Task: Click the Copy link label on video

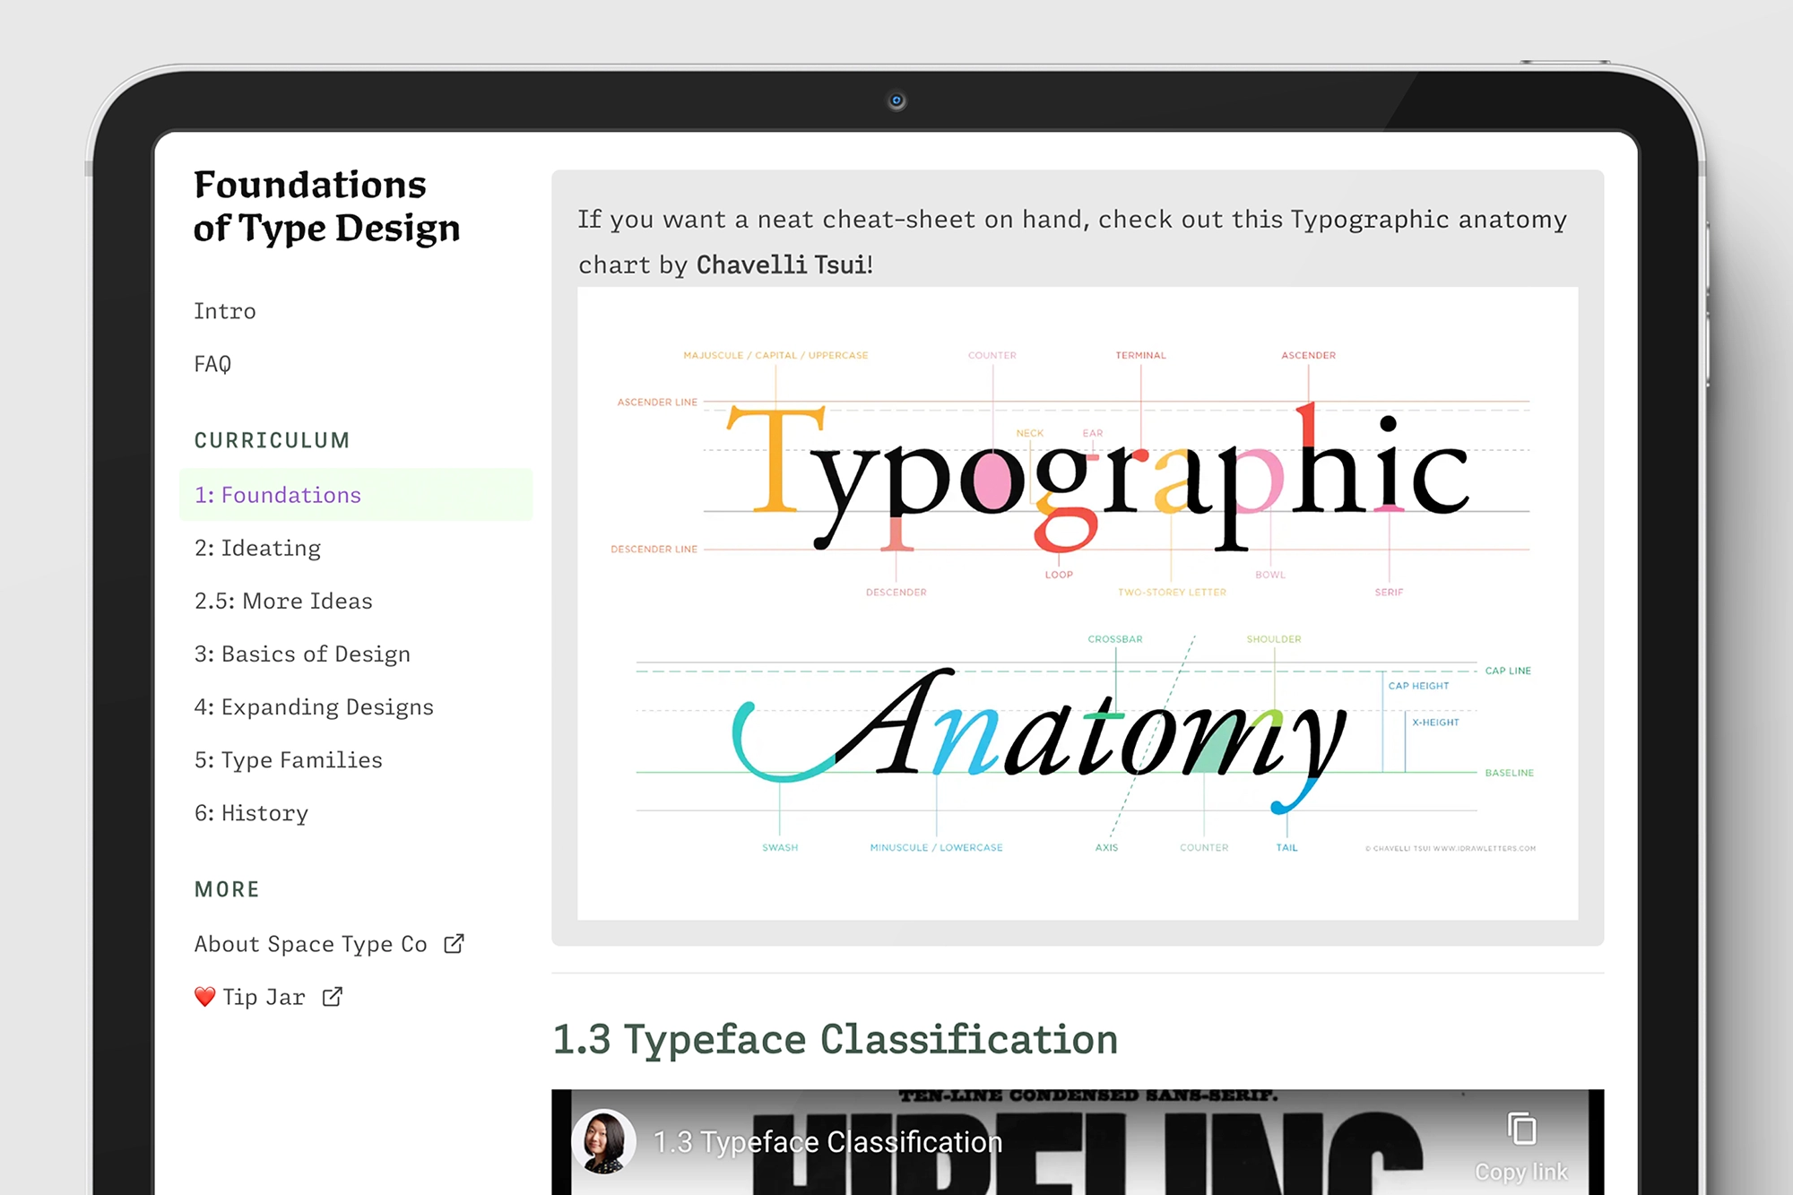Action: (x=1521, y=1172)
